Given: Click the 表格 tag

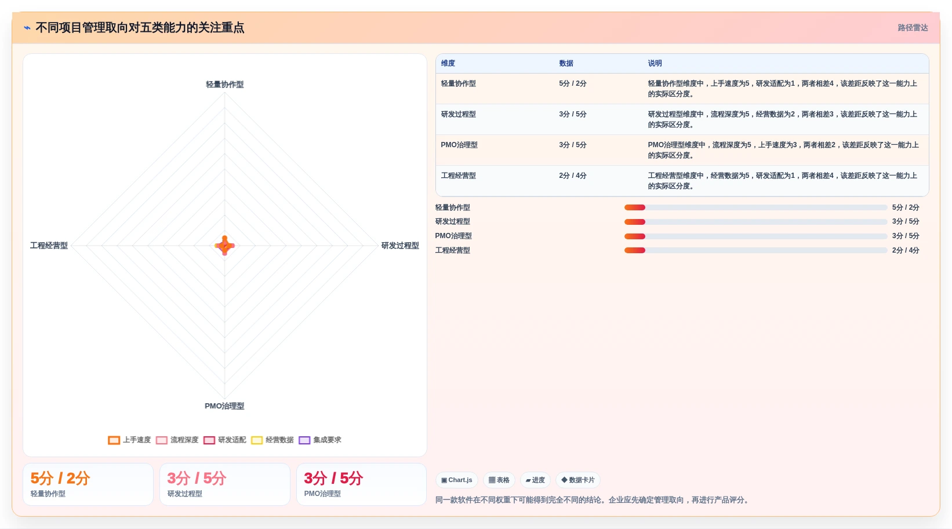Looking at the screenshot, I should click(499, 480).
